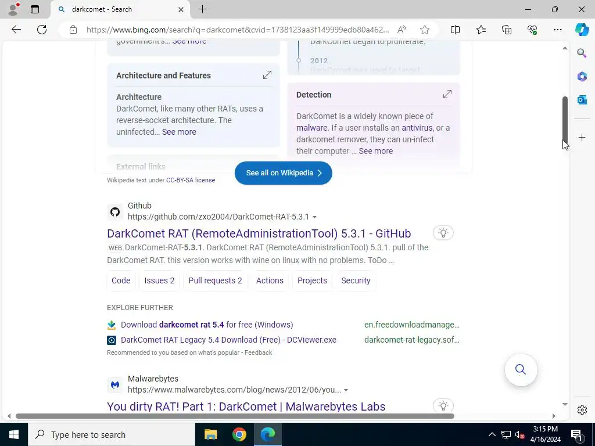This screenshot has width=595, height=446.
Task: Click the scroll right arrow
Action: 554,416
